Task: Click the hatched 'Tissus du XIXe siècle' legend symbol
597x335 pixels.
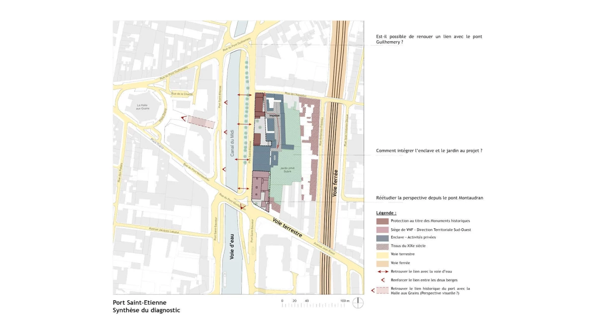Action: 382,246
